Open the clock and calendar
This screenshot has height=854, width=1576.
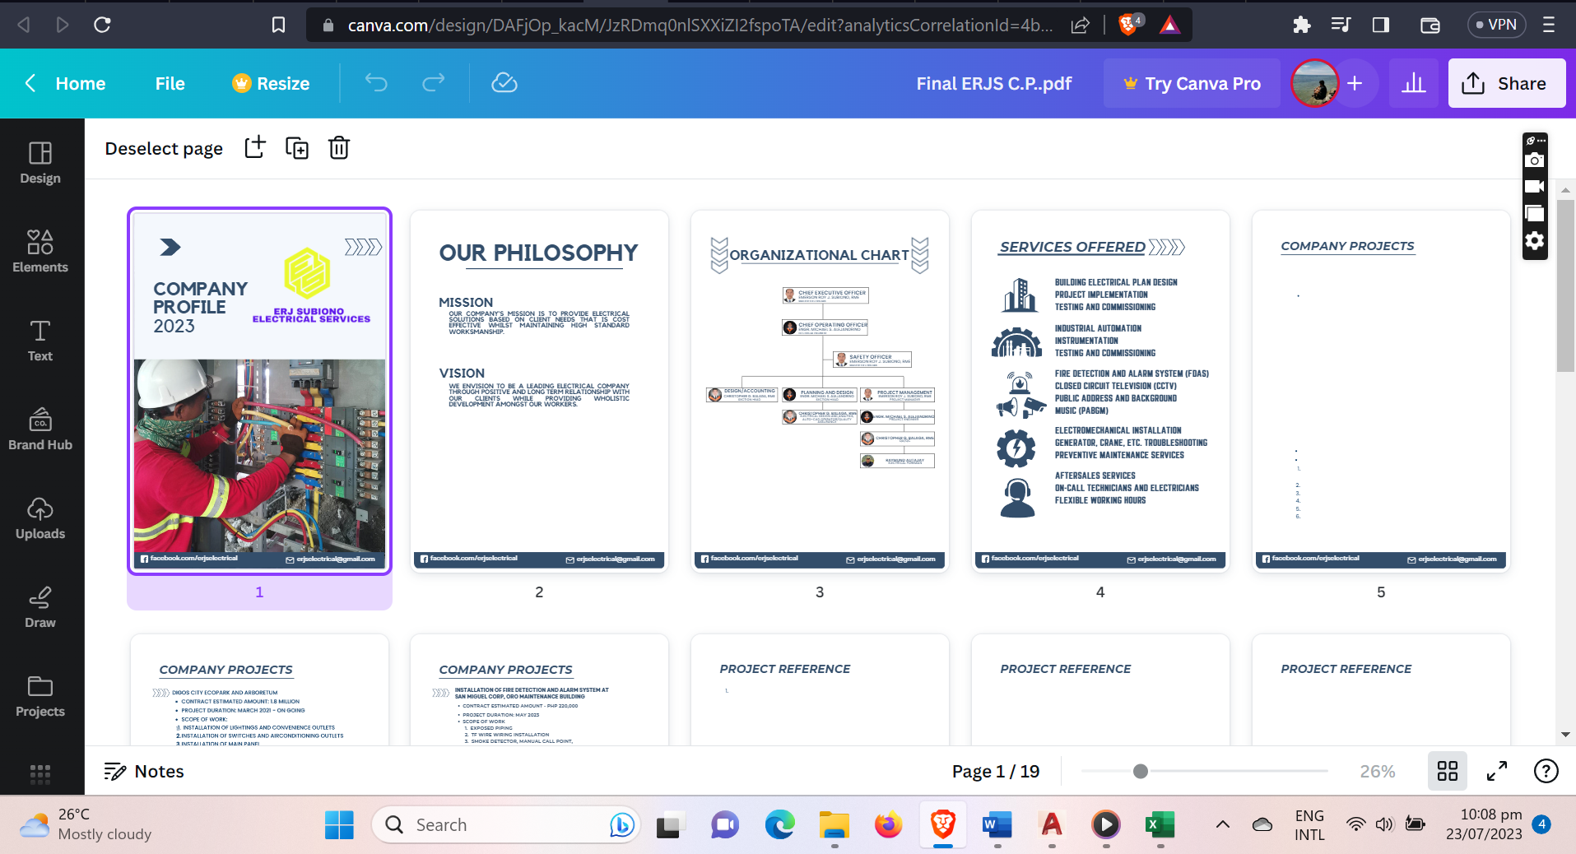pos(1484,824)
